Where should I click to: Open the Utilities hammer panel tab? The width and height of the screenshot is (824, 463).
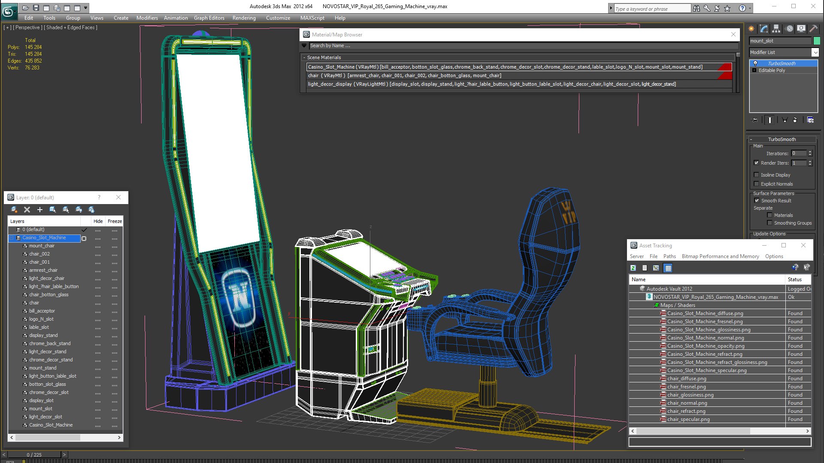point(814,29)
